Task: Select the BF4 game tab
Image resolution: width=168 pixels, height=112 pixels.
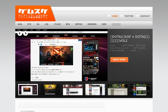Action: 68,24
